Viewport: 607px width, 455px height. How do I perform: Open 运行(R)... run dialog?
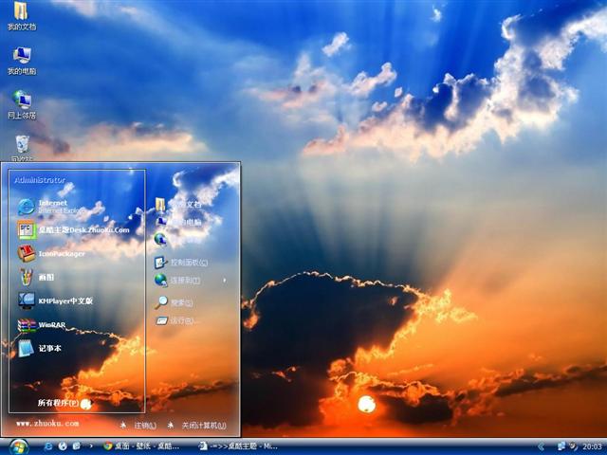tap(177, 320)
